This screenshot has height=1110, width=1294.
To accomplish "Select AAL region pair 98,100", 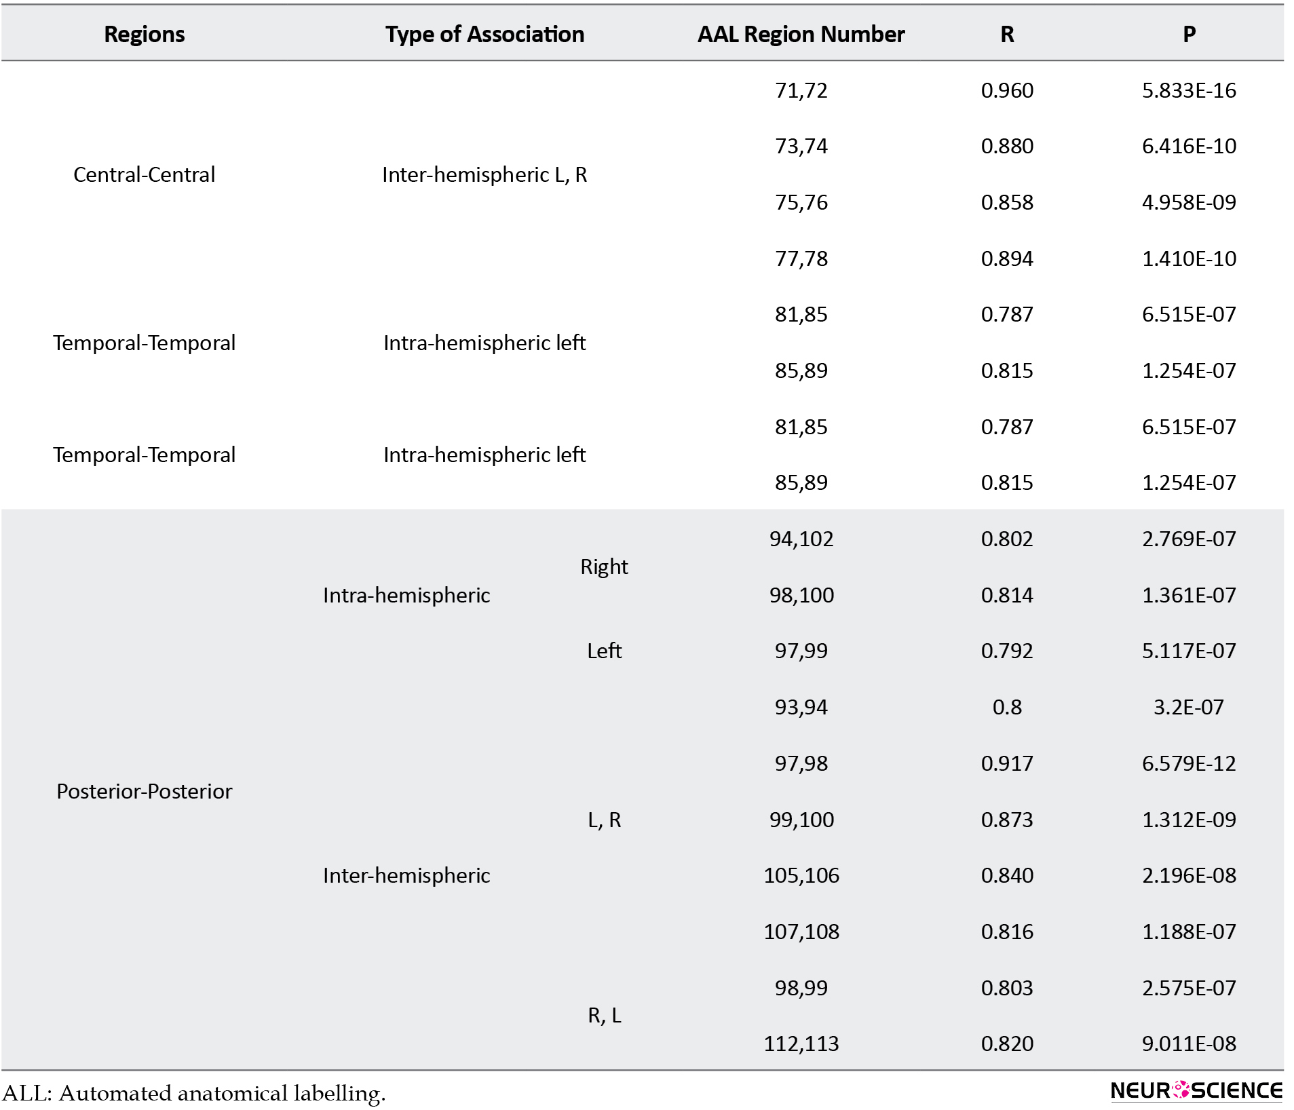I will click(801, 595).
